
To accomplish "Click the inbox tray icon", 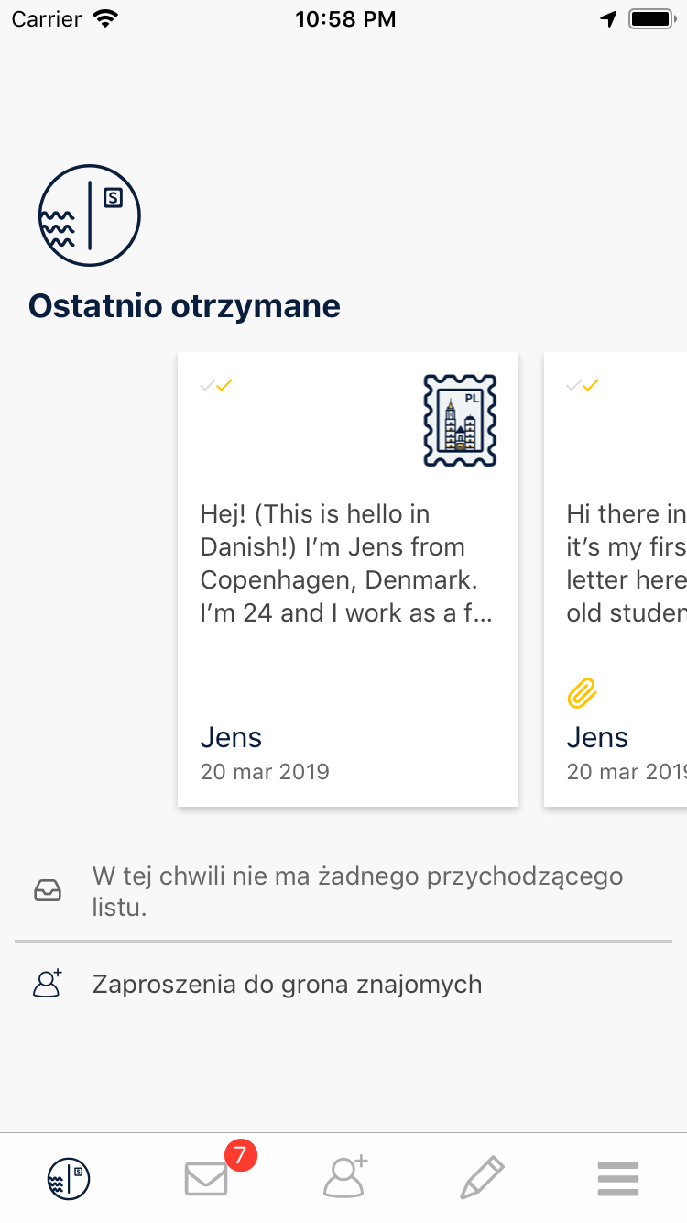I will tap(48, 890).
